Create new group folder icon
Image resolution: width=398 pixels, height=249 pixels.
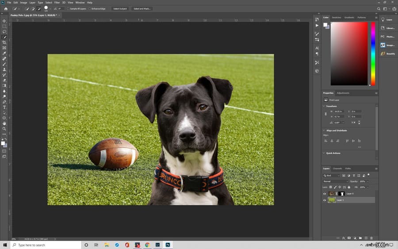click(x=360, y=238)
